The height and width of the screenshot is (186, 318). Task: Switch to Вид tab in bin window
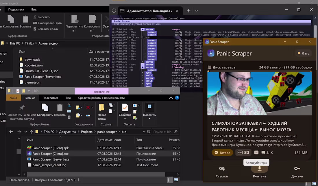[x=68, y=98]
